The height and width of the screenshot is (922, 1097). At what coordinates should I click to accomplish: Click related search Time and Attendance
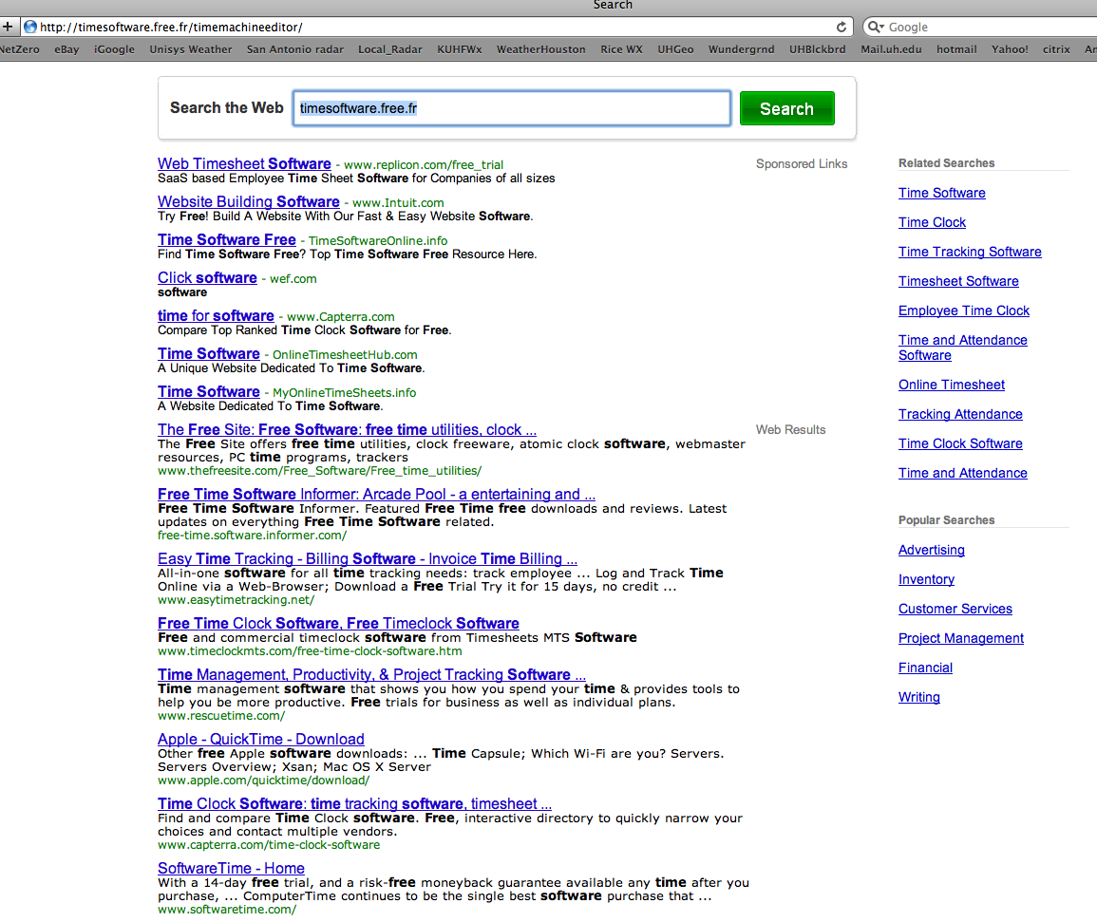[x=963, y=473]
